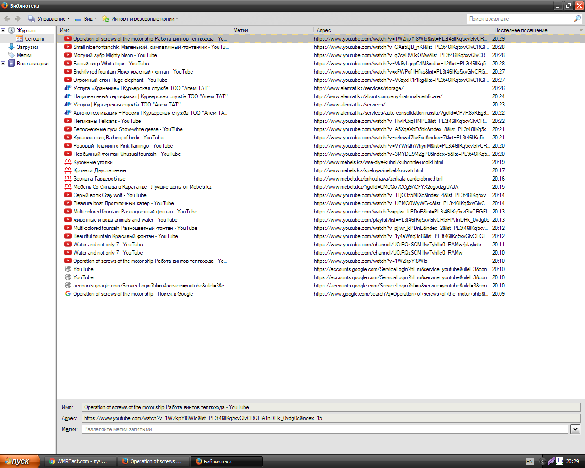Click the EN language indicator in tray
This screenshot has height=468, width=585.
tap(530, 462)
